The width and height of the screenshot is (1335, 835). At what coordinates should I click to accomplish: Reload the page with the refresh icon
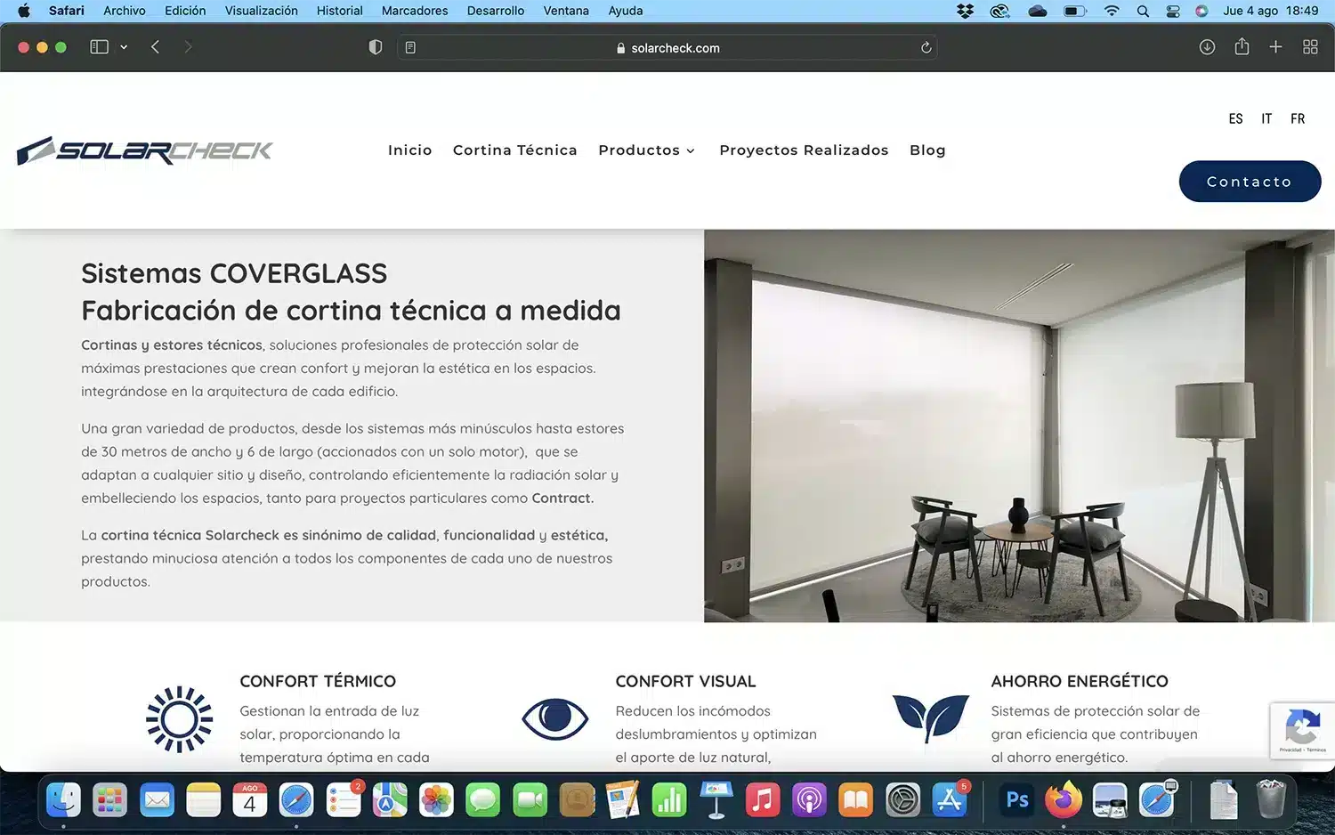(x=926, y=48)
